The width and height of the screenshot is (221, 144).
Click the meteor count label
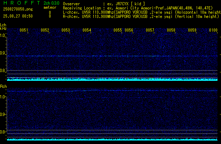[50, 7]
